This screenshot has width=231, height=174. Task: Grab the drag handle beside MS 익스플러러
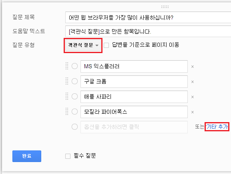[x=67, y=66]
